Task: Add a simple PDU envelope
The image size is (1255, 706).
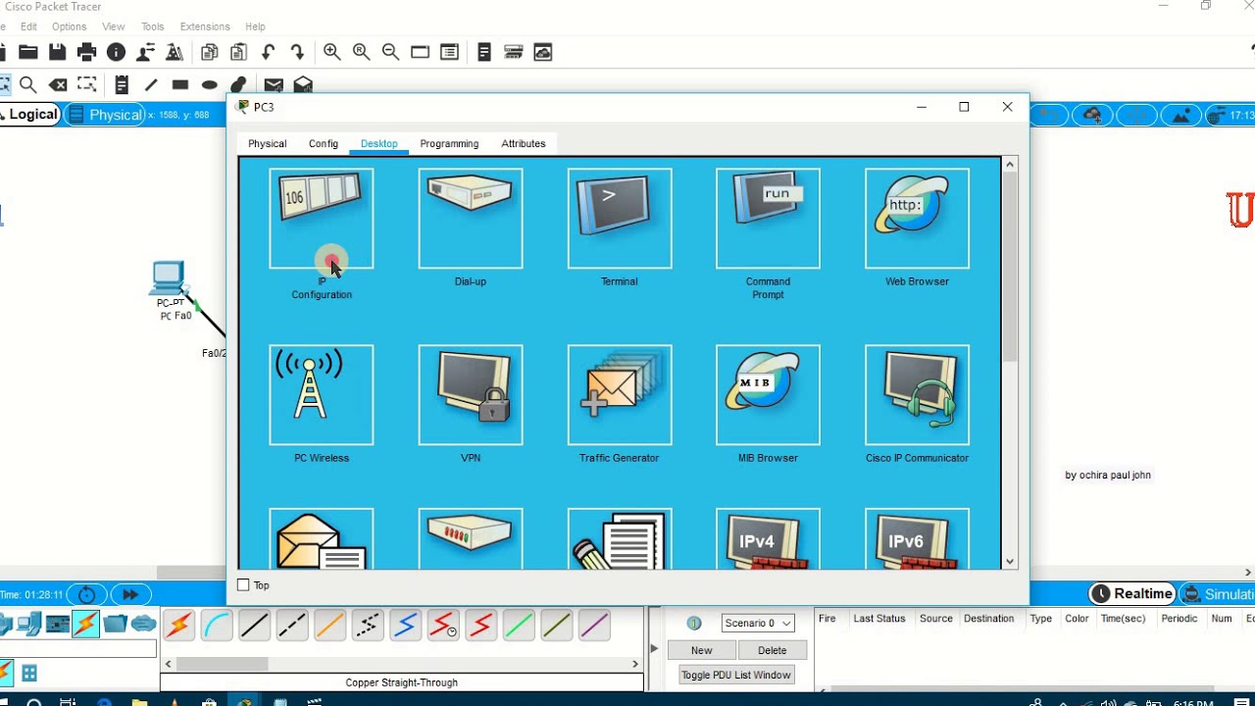Action: (274, 85)
